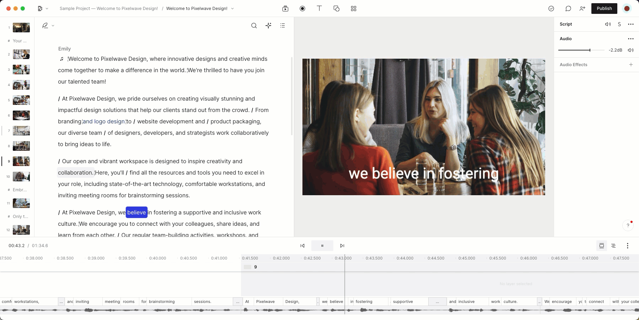
Task: Open the help question mark button
Action: pyautogui.click(x=628, y=225)
